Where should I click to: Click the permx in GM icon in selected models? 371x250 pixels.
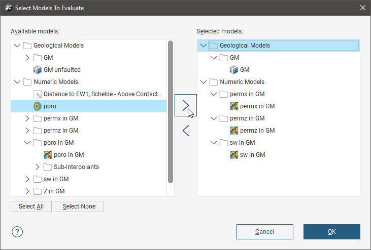[x=234, y=106]
